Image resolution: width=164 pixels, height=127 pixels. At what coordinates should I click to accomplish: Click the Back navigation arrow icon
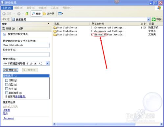coord(4,14)
